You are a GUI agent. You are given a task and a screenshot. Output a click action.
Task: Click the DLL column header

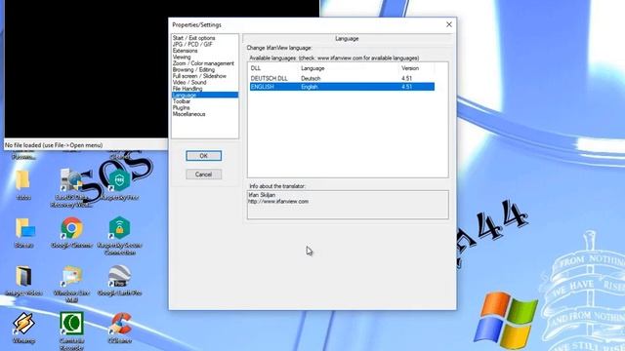[x=256, y=68]
